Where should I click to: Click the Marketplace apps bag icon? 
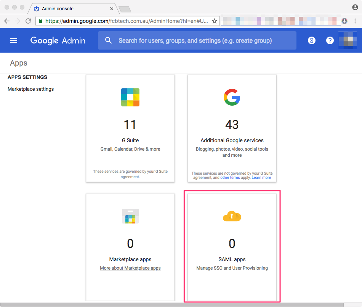click(130, 216)
